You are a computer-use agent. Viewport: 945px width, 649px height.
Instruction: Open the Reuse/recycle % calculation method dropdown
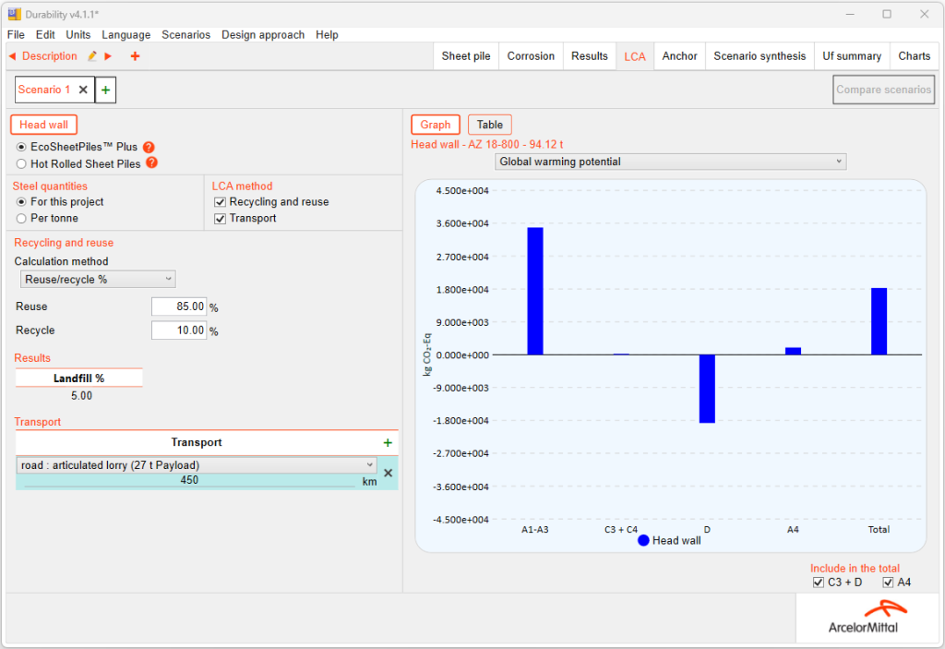click(x=98, y=279)
